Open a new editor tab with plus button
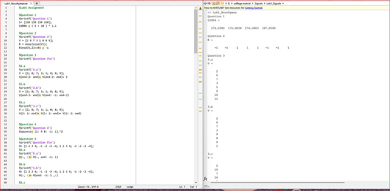 [37, 4]
